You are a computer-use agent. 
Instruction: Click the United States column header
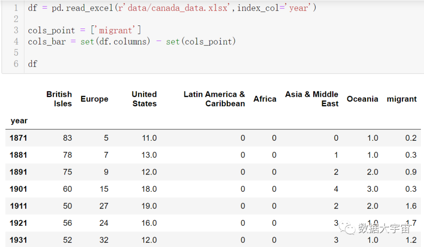144,99
